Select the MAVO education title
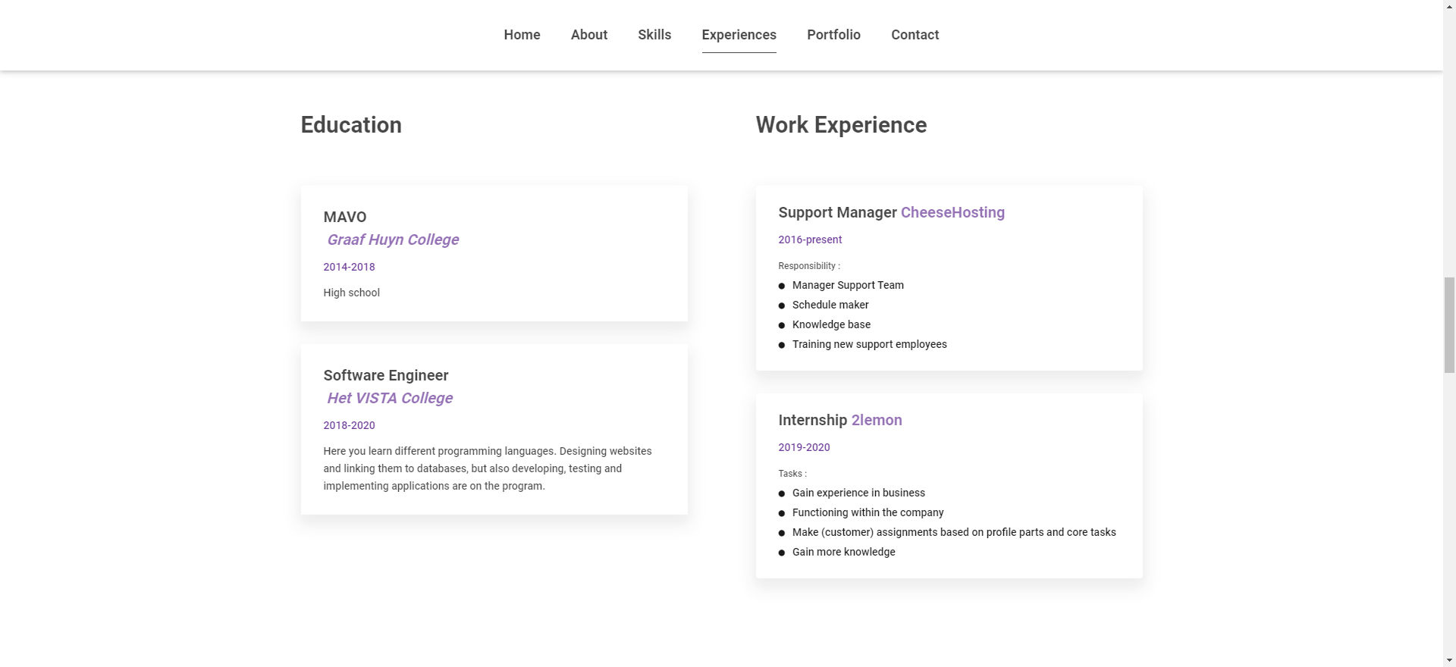 [x=345, y=218]
